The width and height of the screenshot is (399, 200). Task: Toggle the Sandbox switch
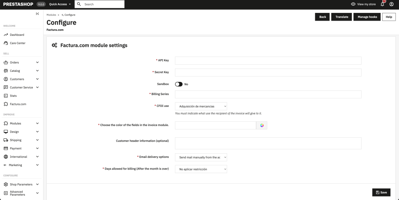[x=178, y=84]
